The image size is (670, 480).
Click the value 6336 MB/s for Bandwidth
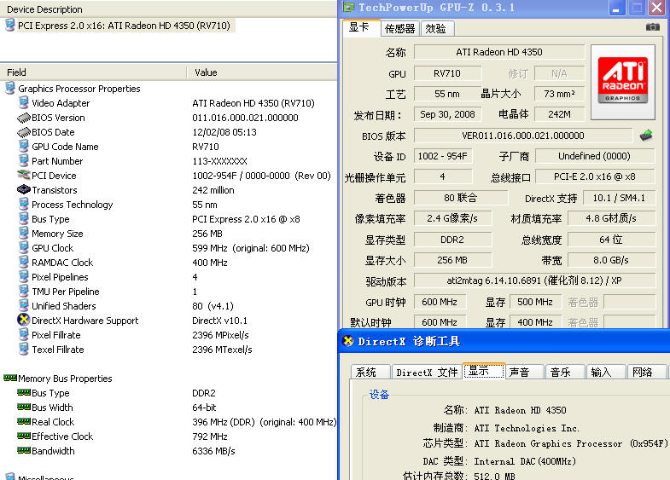(213, 451)
